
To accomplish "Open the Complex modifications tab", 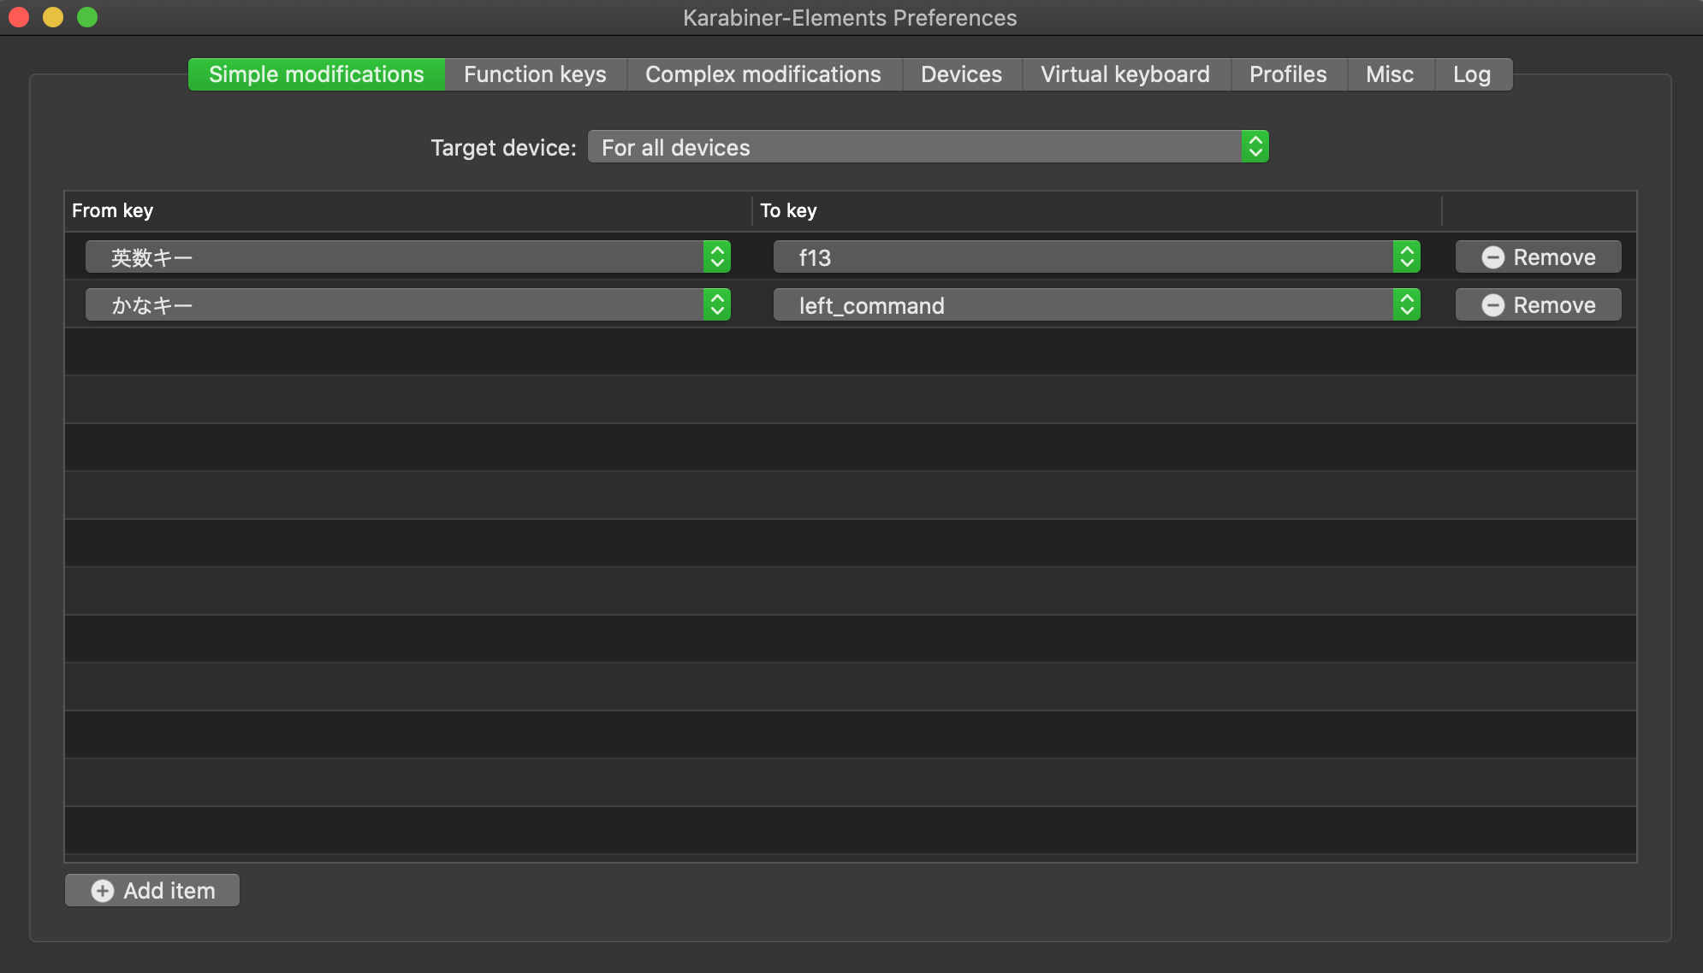I will click(762, 74).
